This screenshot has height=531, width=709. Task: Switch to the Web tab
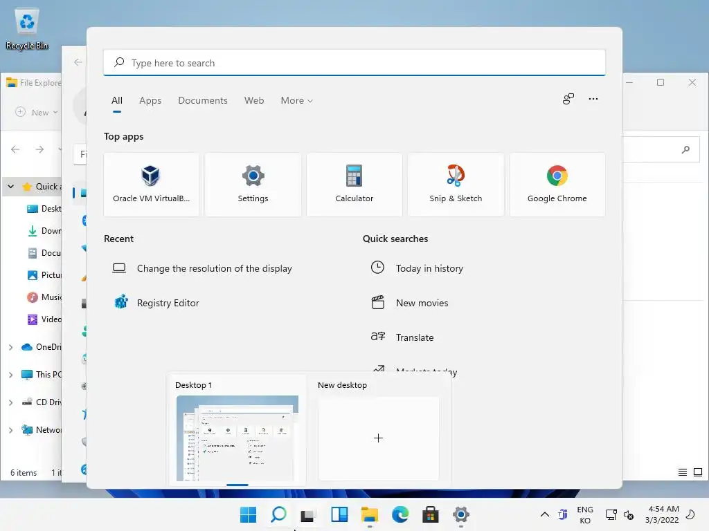(x=253, y=100)
